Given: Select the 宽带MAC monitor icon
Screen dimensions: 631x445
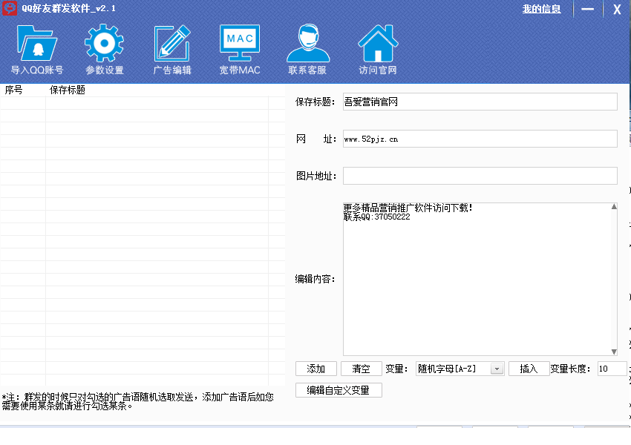Looking at the screenshot, I should pos(240,49).
